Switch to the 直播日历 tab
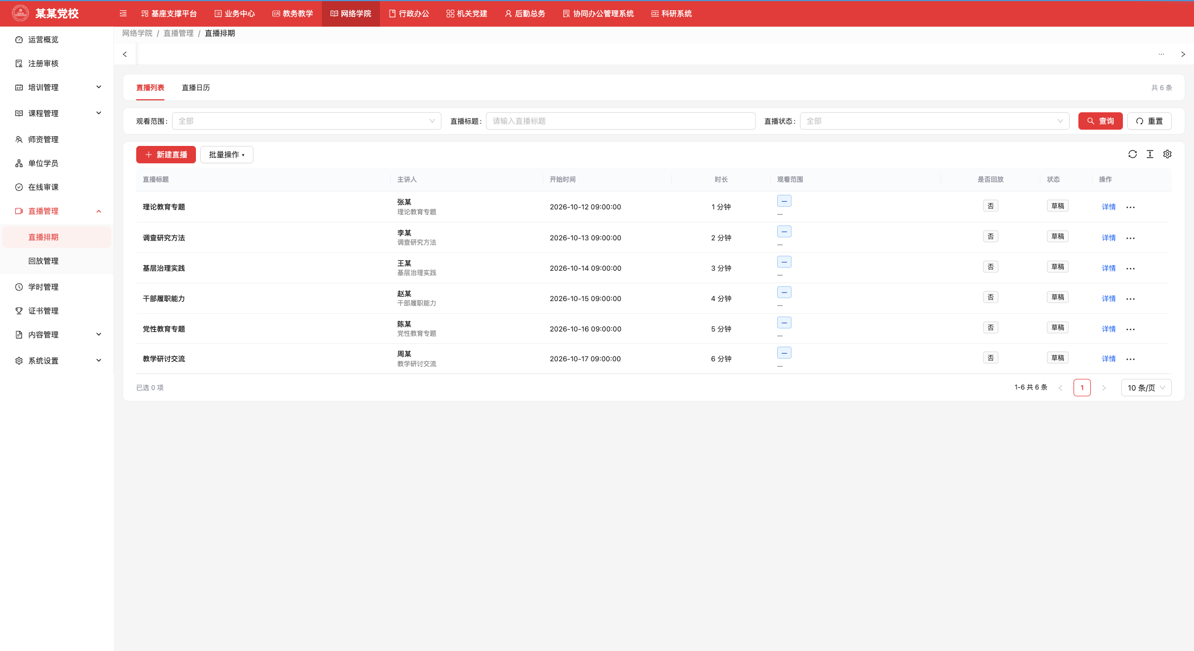 tap(196, 88)
